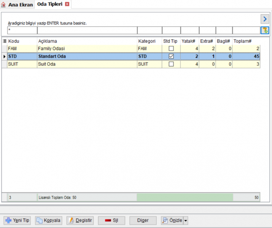Click the Kopyala button
This screenshot has height=228, width=272.
pyautogui.click(x=49, y=220)
